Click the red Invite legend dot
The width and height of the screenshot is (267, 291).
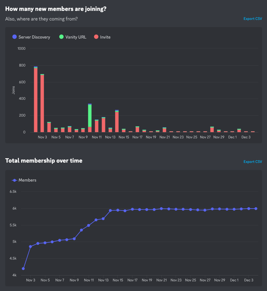(96, 37)
